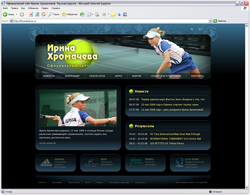Click the Переход go button

[x=220, y=21]
